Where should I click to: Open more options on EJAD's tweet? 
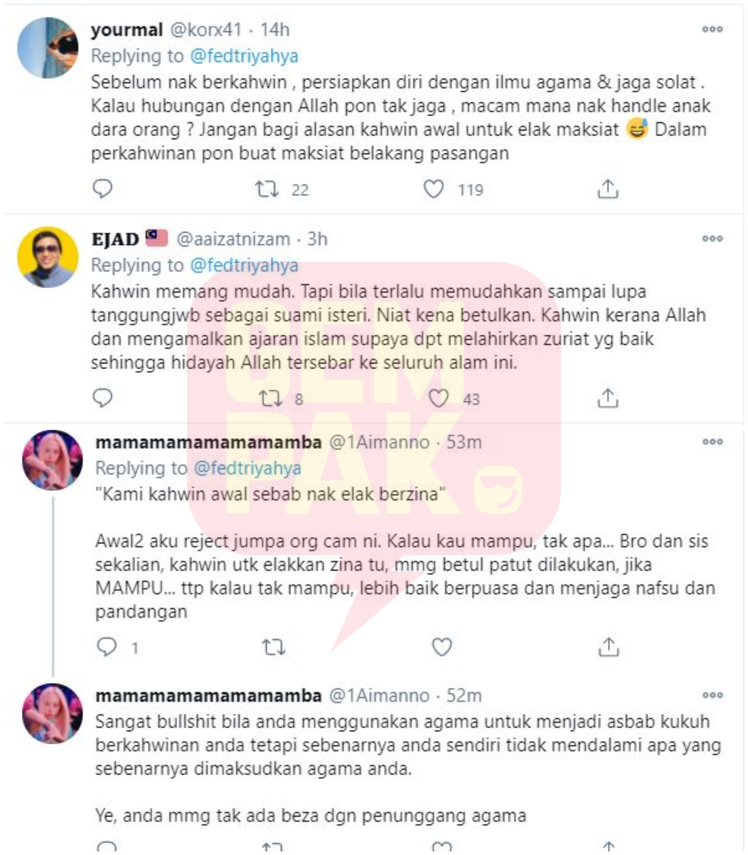pos(712,239)
